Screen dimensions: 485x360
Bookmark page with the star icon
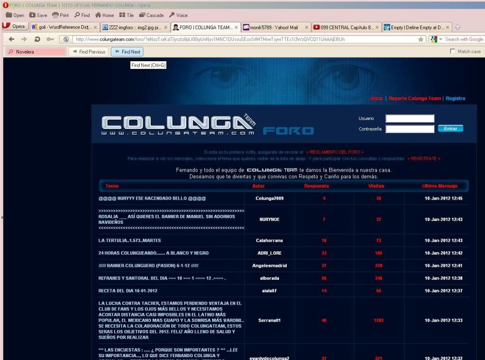[x=421, y=39]
